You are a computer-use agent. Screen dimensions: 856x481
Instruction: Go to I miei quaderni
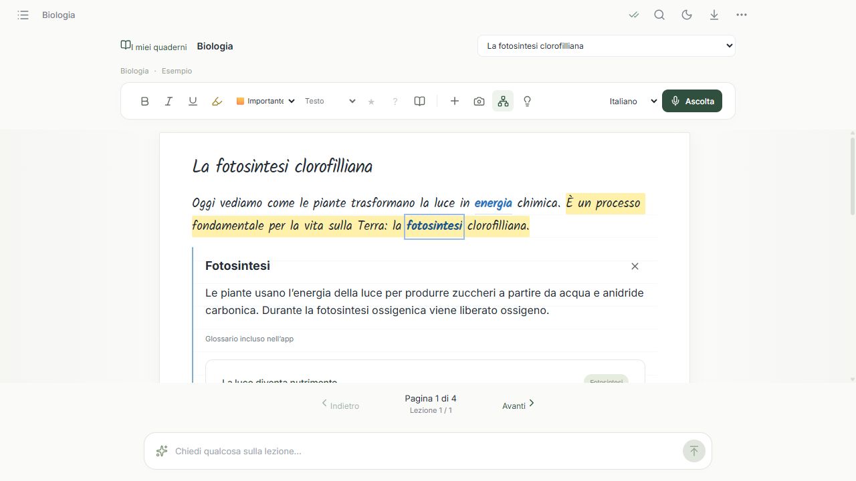[154, 46]
